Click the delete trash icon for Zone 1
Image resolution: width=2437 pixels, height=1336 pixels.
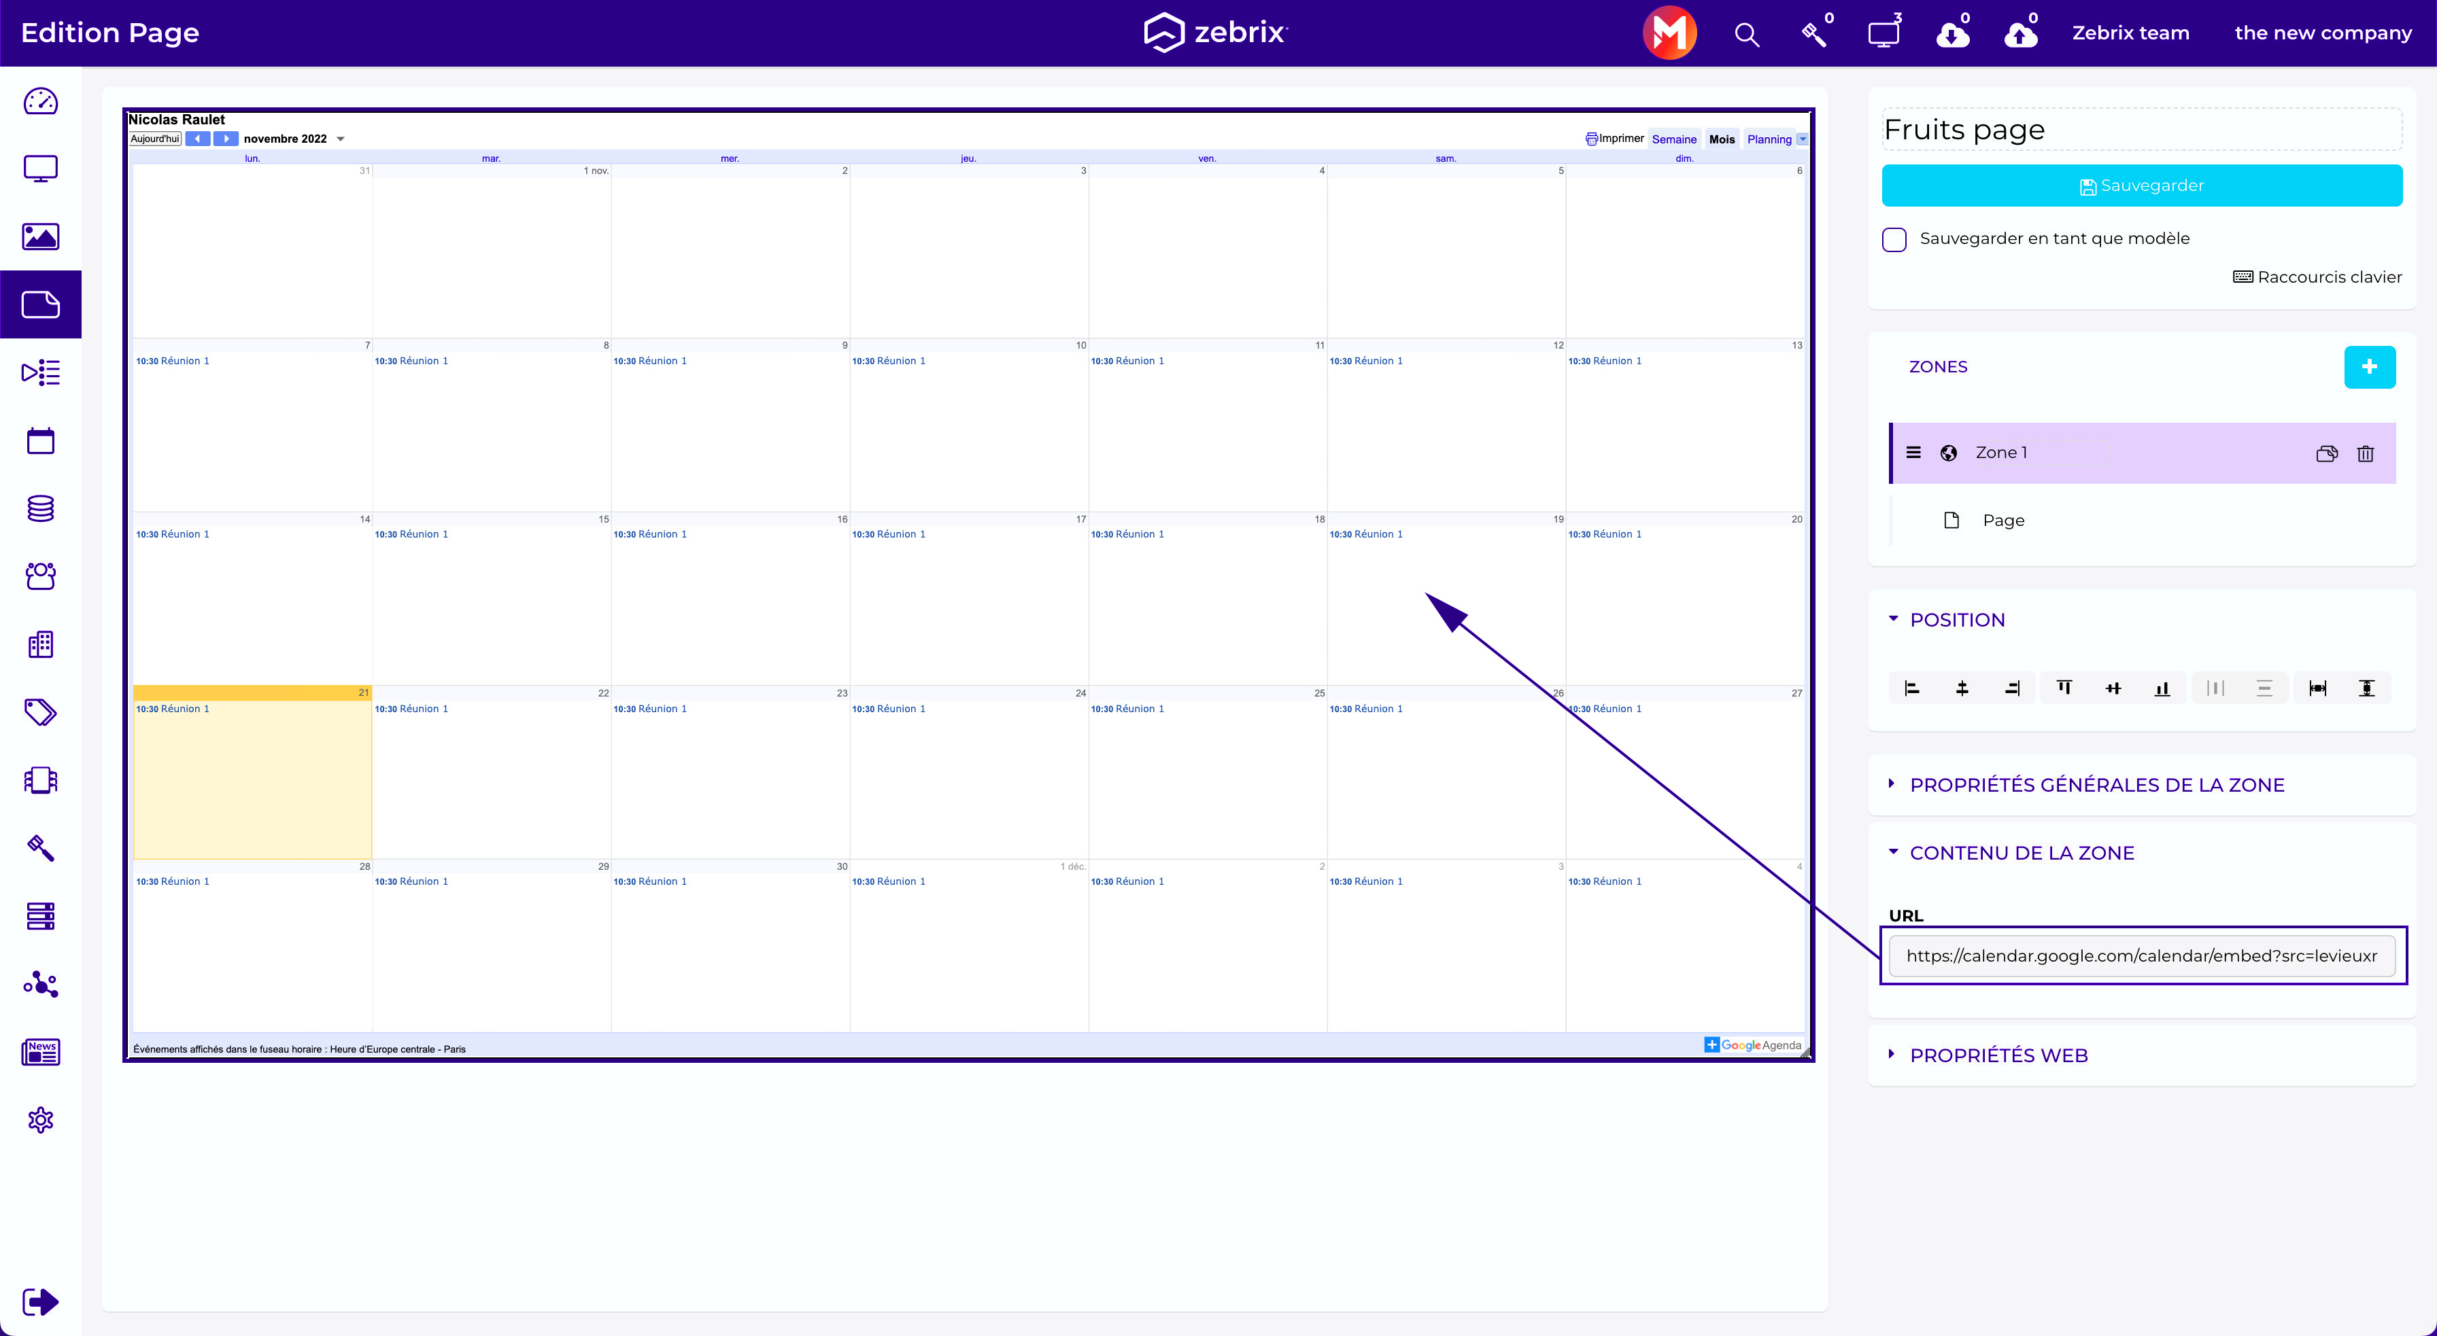[x=2365, y=453]
